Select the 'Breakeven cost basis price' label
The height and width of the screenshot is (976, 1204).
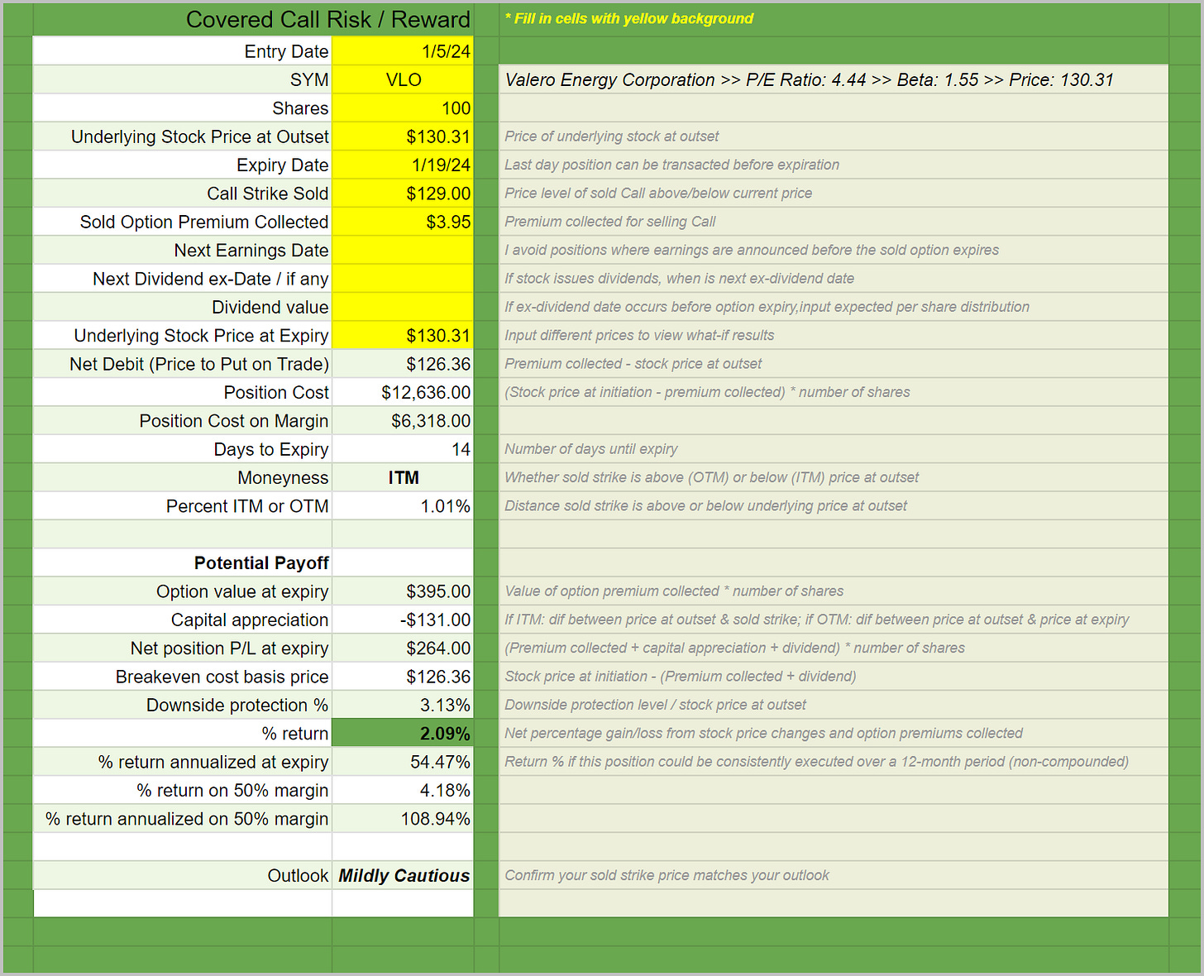(222, 677)
